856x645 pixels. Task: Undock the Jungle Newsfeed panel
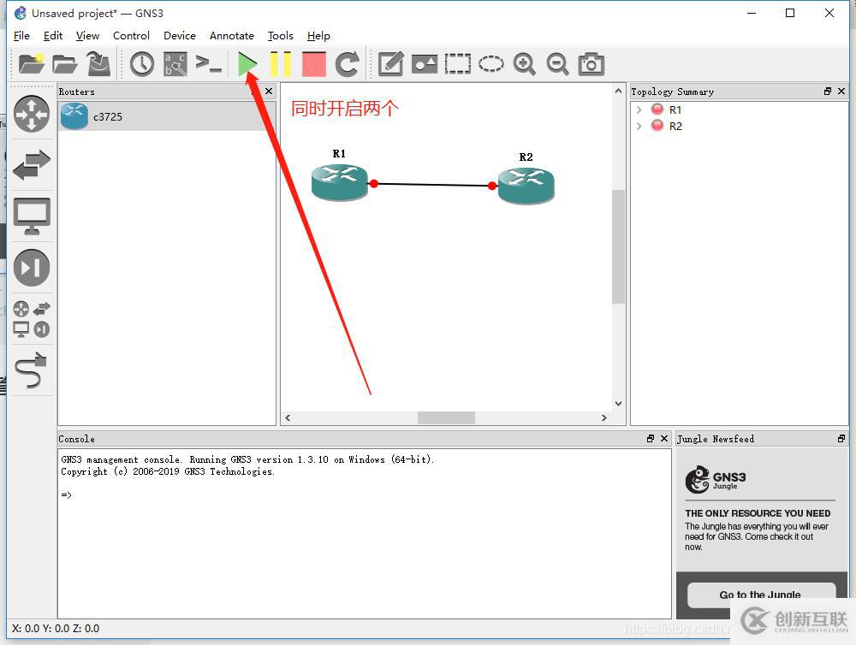click(x=841, y=438)
